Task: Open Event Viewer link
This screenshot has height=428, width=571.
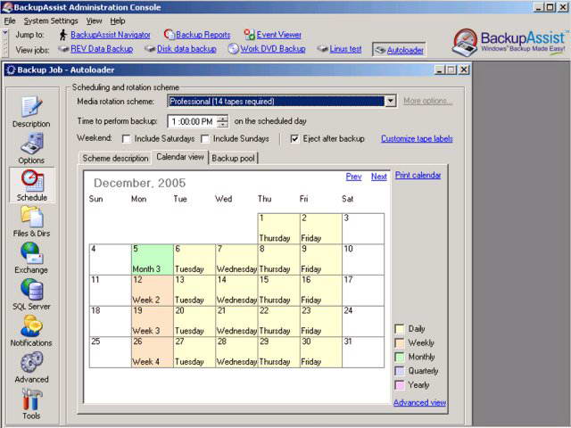Action: [279, 35]
